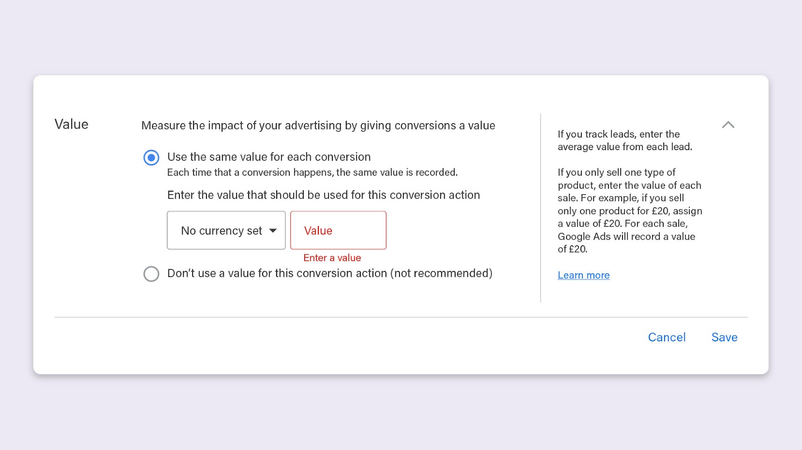Click the "Don't use a value for this conversion action" label

point(329,273)
